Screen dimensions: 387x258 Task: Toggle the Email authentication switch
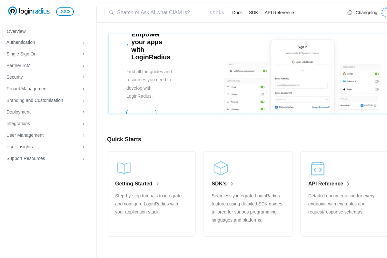[263, 87]
